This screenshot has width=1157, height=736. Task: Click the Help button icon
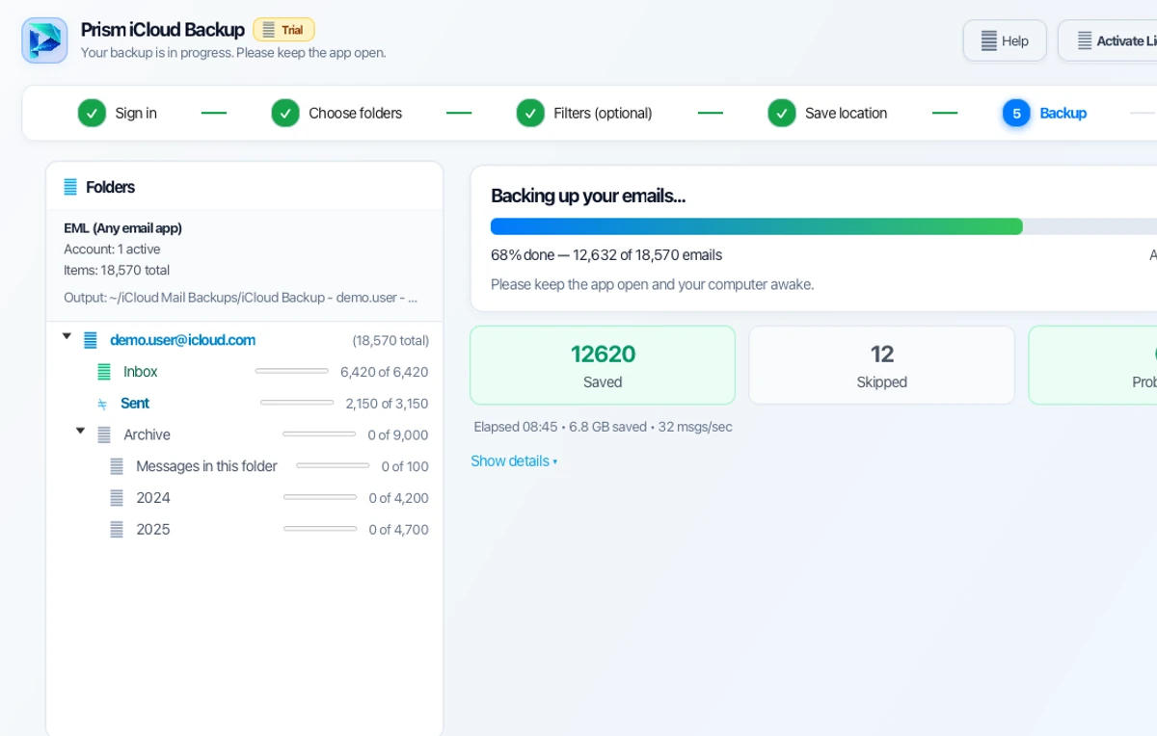(x=989, y=40)
